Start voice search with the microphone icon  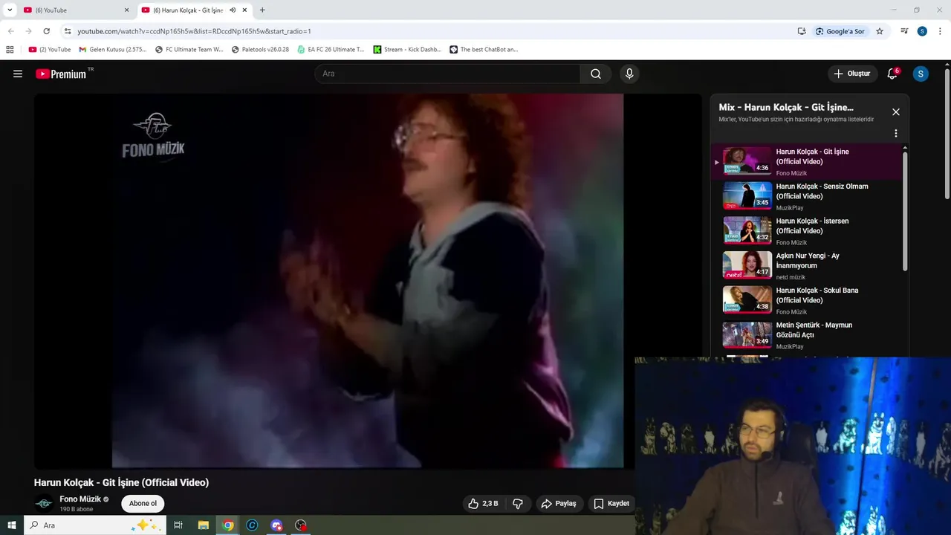pos(629,74)
